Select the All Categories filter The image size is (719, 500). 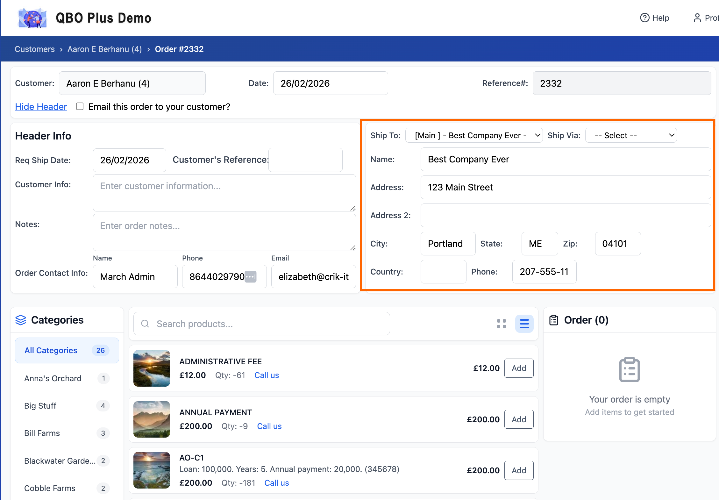click(67, 350)
